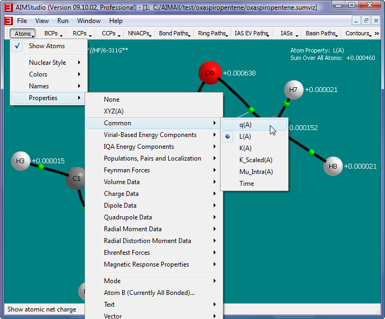Select the H7 hydrogen atom sphere
385x319 pixels.
coord(293,90)
